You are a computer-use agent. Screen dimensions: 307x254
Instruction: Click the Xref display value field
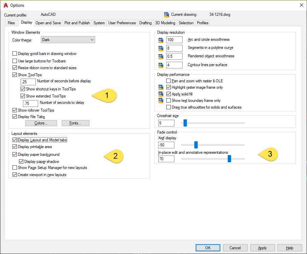pos(166,145)
